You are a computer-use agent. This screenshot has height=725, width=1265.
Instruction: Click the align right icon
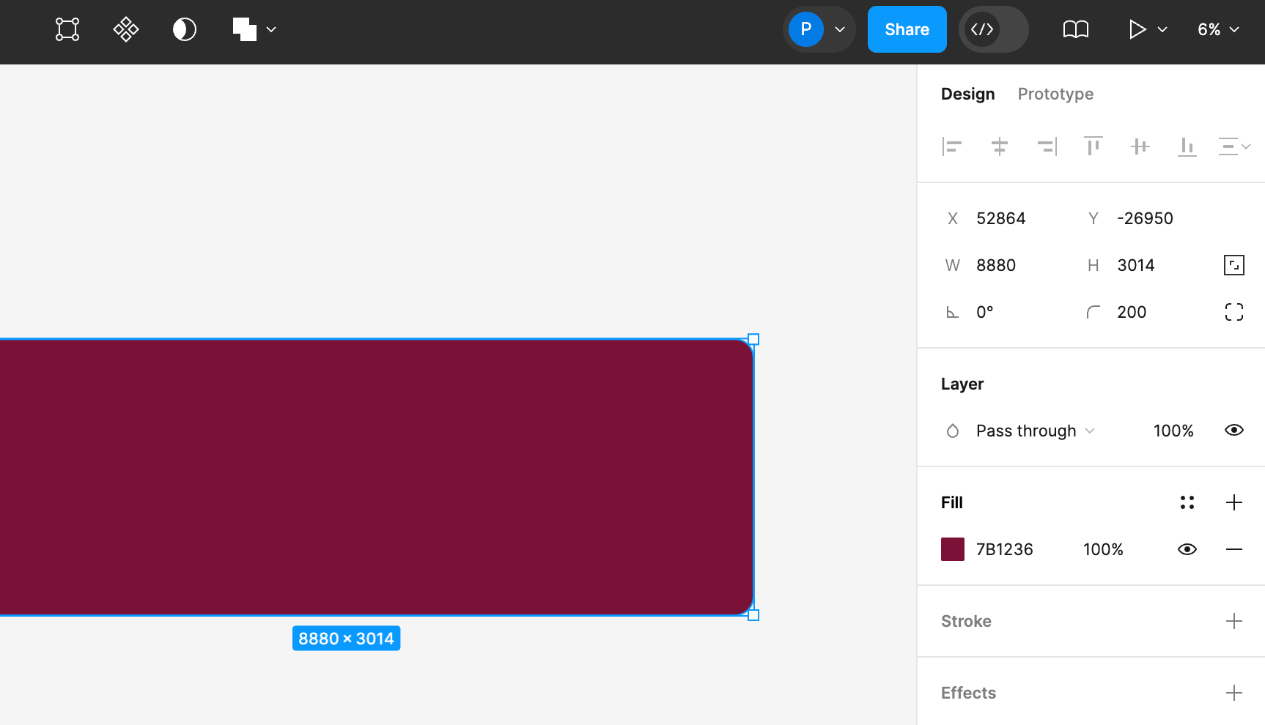point(1047,146)
